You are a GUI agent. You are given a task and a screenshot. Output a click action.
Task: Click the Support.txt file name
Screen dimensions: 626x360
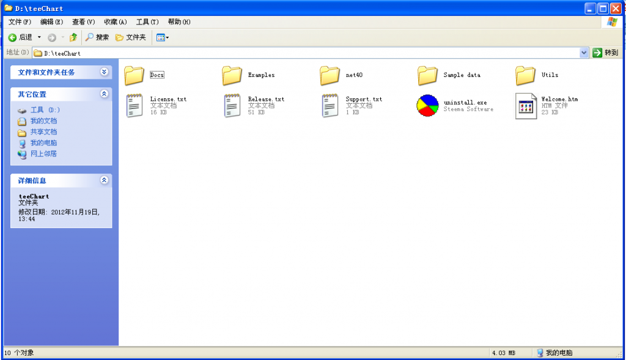tap(364, 99)
